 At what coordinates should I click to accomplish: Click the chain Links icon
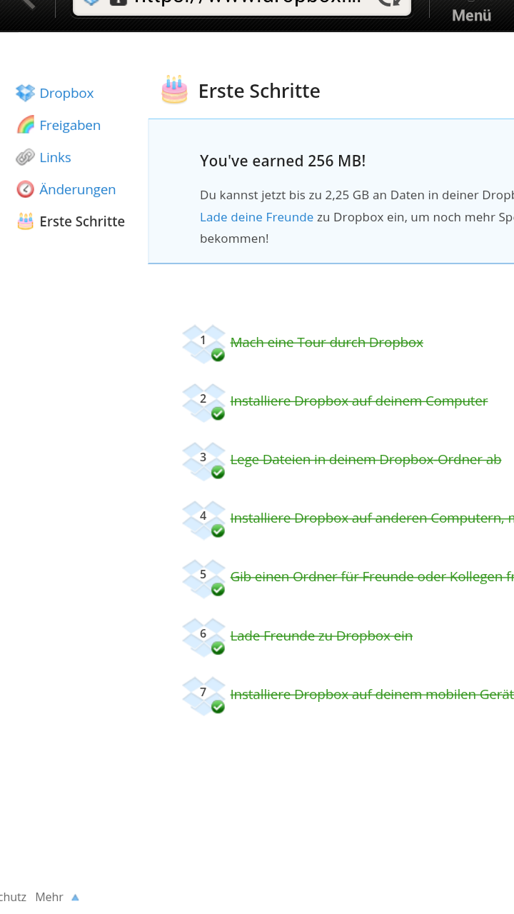25,157
